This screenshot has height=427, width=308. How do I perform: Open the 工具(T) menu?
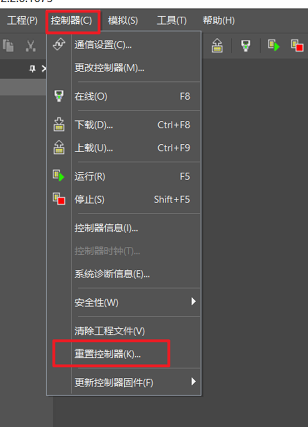click(x=172, y=21)
